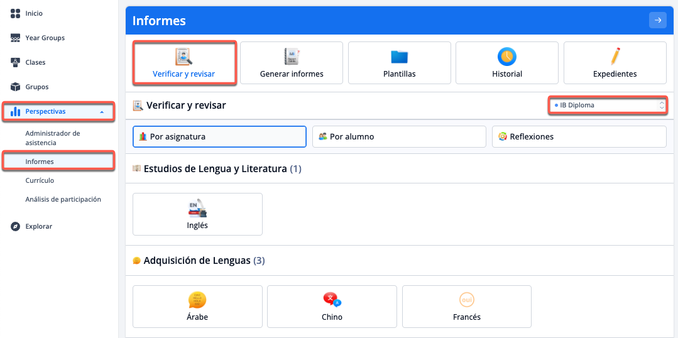Image resolution: width=678 pixels, height=338 pixels.
Task: Select the Por asignatura view
Action: [x=219, y=136]
